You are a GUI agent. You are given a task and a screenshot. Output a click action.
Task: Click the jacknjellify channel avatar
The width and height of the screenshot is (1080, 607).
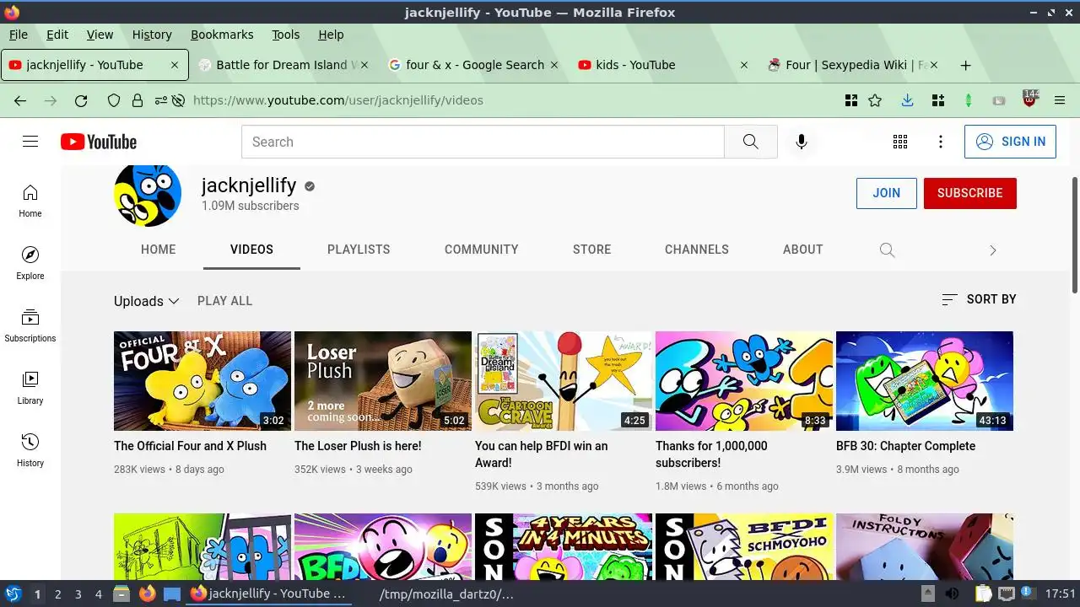click(148, 196)
